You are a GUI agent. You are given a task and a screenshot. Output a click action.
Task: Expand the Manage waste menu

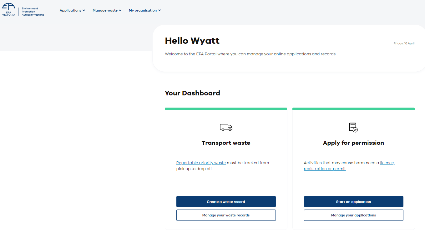click(107, 10)
